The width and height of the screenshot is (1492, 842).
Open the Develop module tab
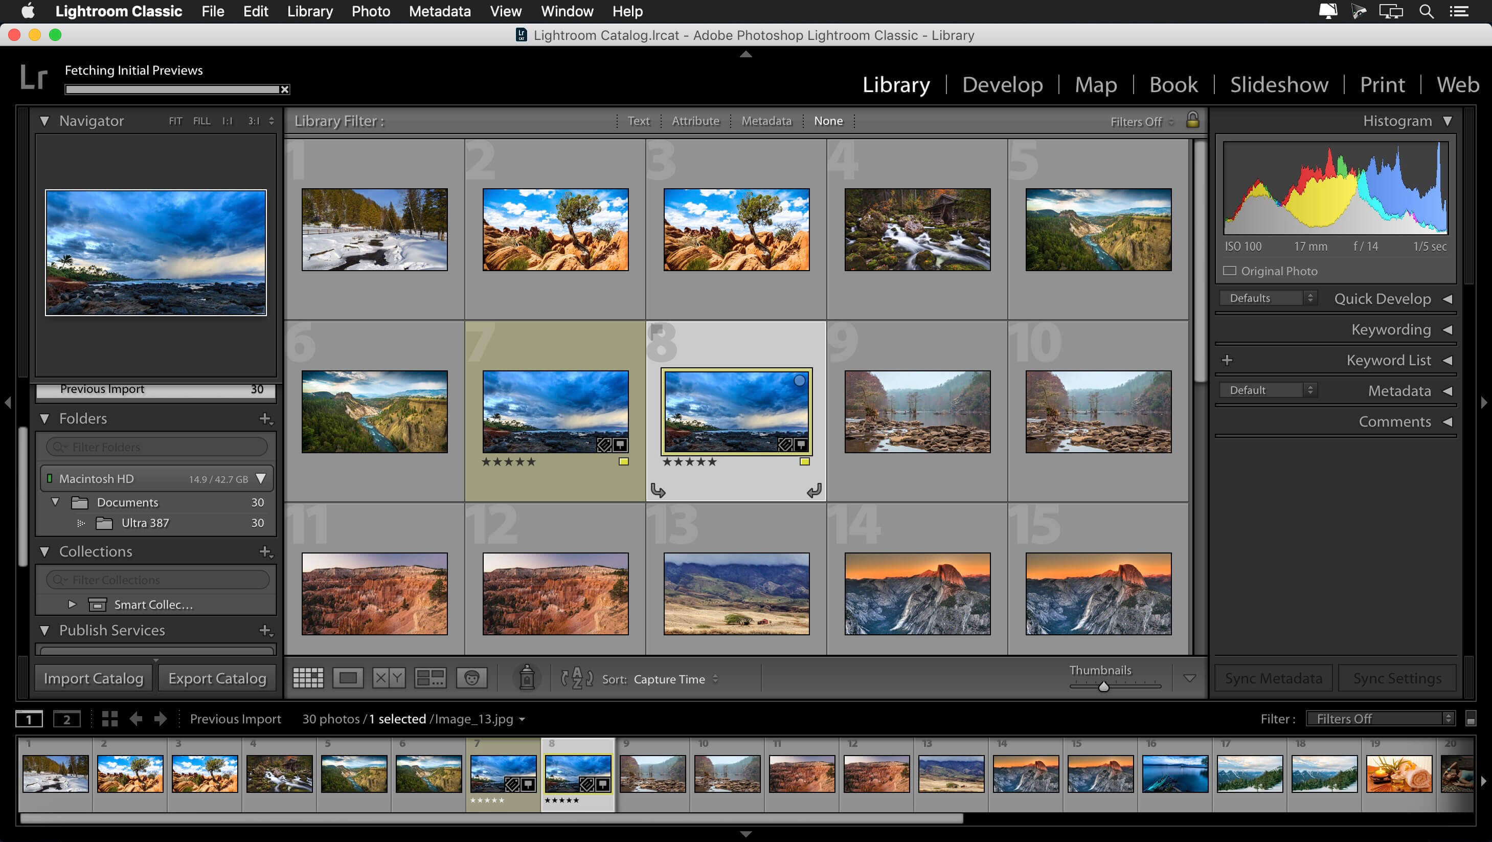click(x=1002, y=85)
